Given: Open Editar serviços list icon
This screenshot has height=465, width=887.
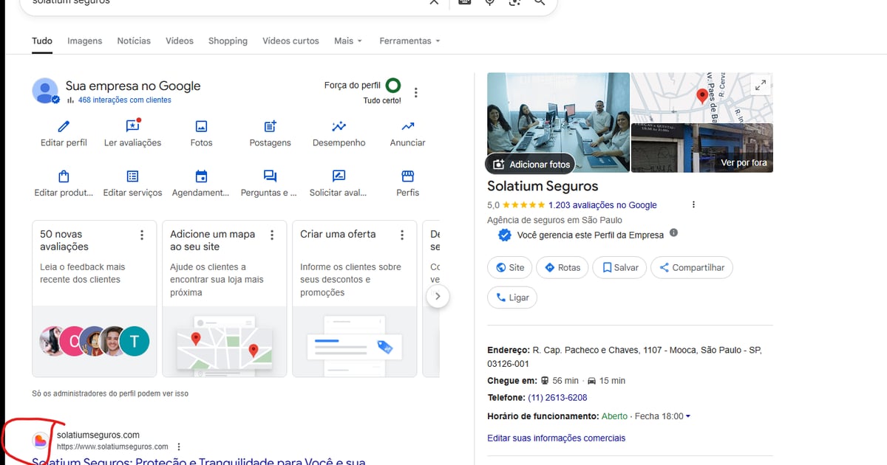Looking at the screenshot, I should (132, 176).
